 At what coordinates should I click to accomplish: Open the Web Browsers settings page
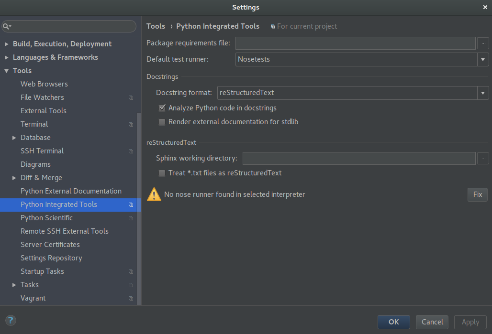(44, 84)
